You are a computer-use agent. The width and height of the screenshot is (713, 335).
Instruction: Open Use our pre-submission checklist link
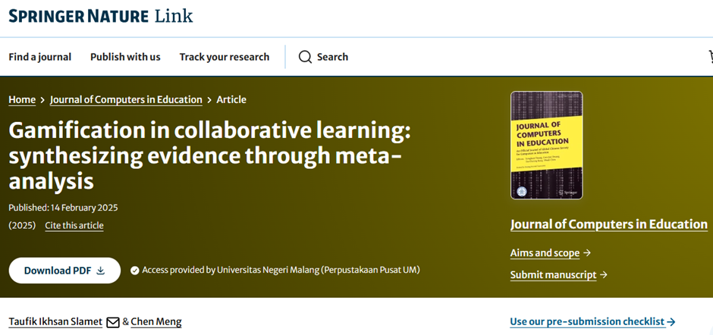(x=592, y=322)
